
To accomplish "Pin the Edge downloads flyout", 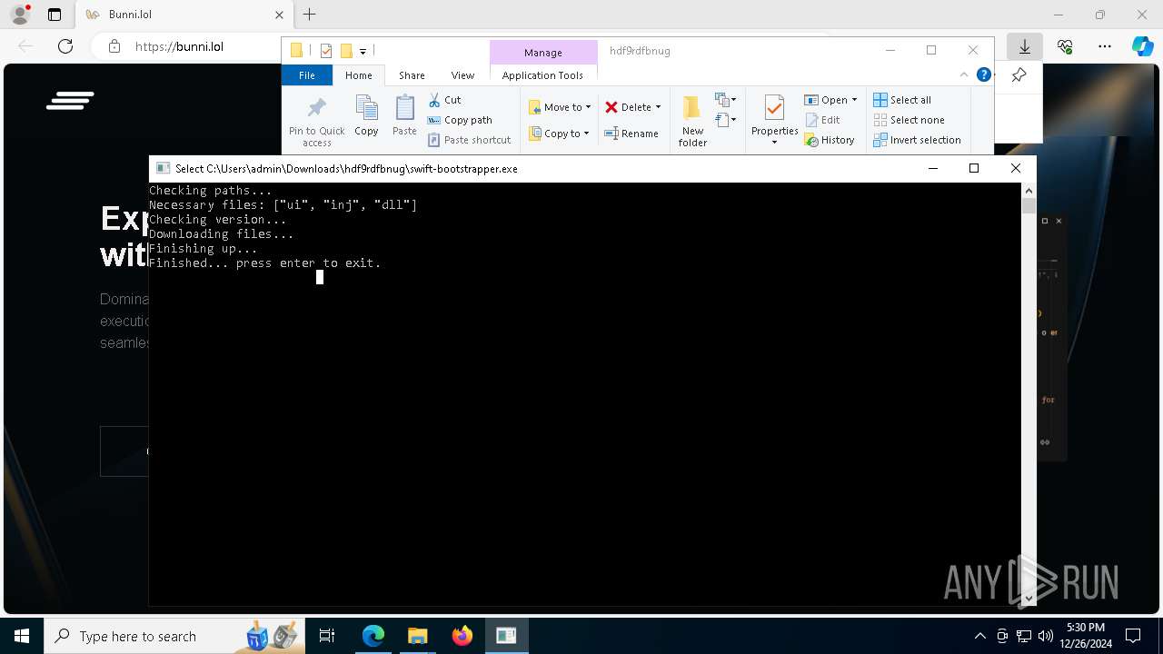I will (x=1019, y=75).
